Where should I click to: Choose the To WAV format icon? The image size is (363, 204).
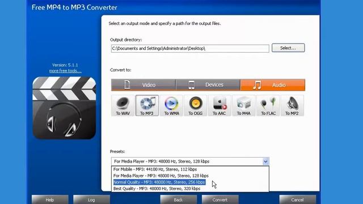pos(123,105)
